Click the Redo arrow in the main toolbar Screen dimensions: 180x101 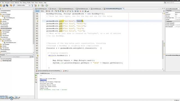coord(14,5)
